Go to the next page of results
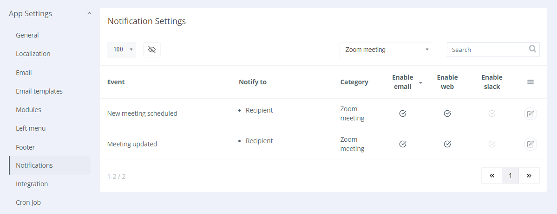 point(529,176)
